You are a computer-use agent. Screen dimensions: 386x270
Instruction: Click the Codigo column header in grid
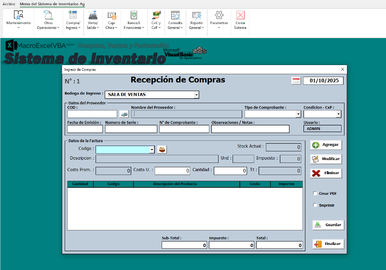point(113,184)
